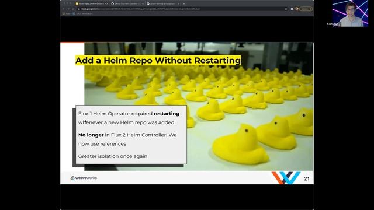Close the first Google Slides browser tab
This screenshot has width=374, height=210.
107,3
